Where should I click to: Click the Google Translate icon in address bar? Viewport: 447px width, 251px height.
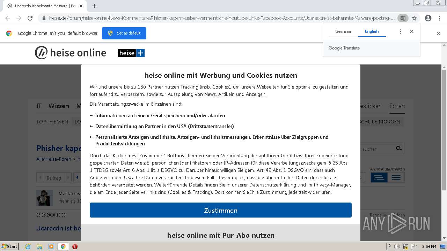pyautogui.click(x=403, y=18)
